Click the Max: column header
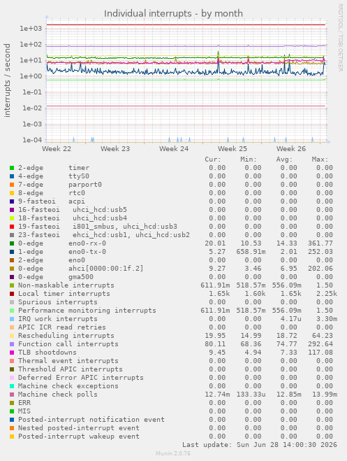The height and width of the screenshot is (461, 347). point(320,159)
